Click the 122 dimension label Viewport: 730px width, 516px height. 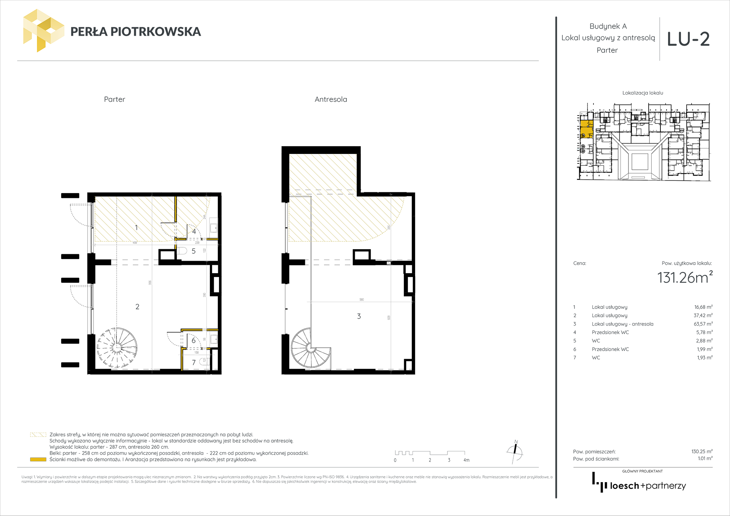click(204, 251)
